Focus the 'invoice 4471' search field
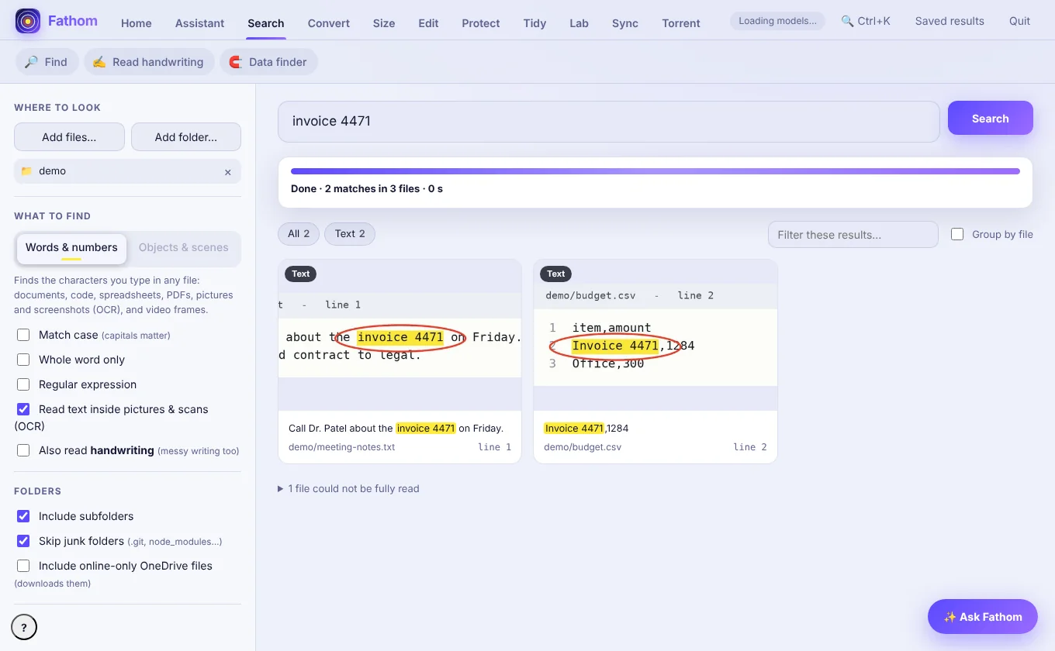 tap(609, 121)
